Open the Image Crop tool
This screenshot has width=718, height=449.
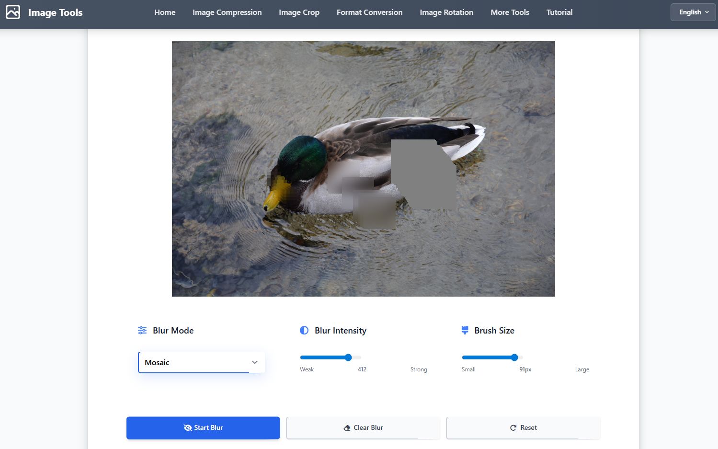click(x=299, y=12)
